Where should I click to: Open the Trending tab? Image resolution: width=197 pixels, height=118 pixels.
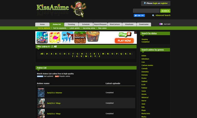point(71,24)
